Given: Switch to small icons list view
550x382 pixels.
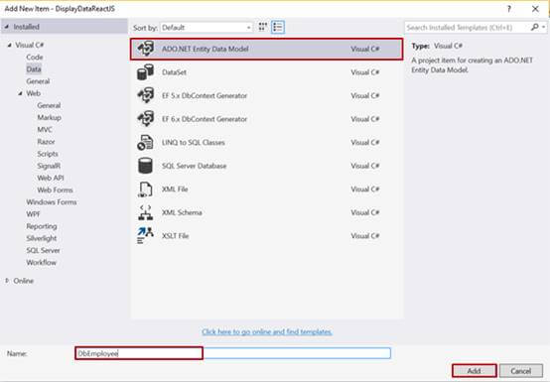Looking at the screenshot, I should point(278,27).
